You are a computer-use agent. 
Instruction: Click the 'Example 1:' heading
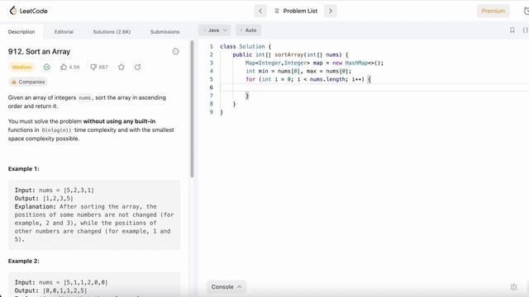[24, 168]
